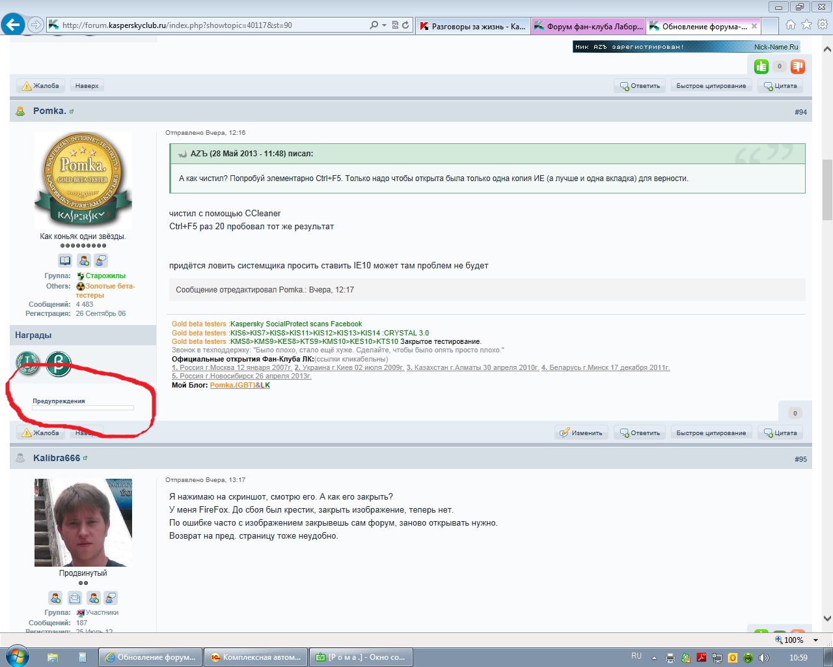The height and width of the screenshot is (667, 833).
Task: Open Pomka's blog book icon
Action: [x=65, y=261]
